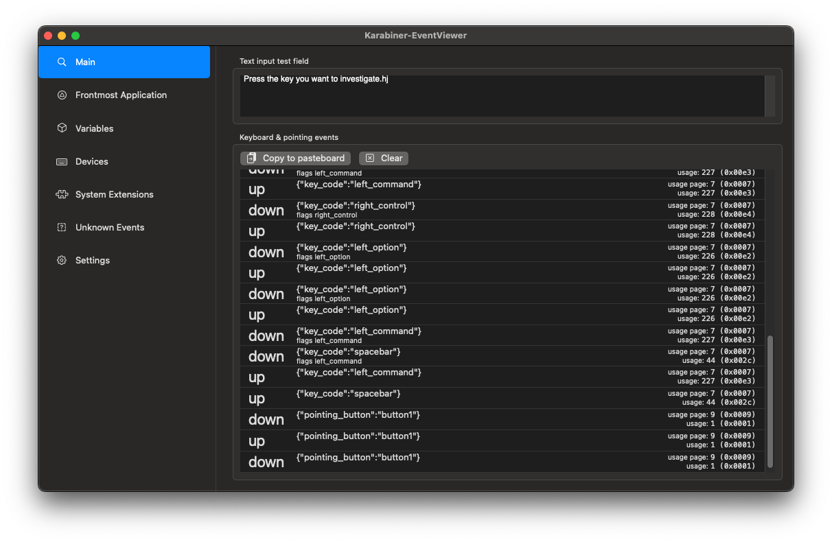
Task: Click the x-box icon in Clear button
Action: [370, 158]
